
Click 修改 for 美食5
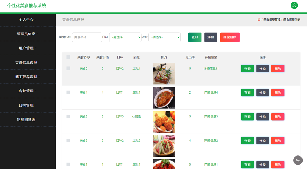(x=262, y=69)
